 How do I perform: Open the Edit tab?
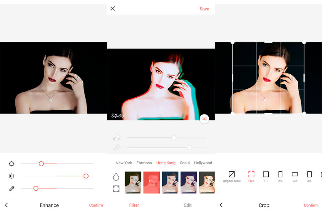pos(188,205)
